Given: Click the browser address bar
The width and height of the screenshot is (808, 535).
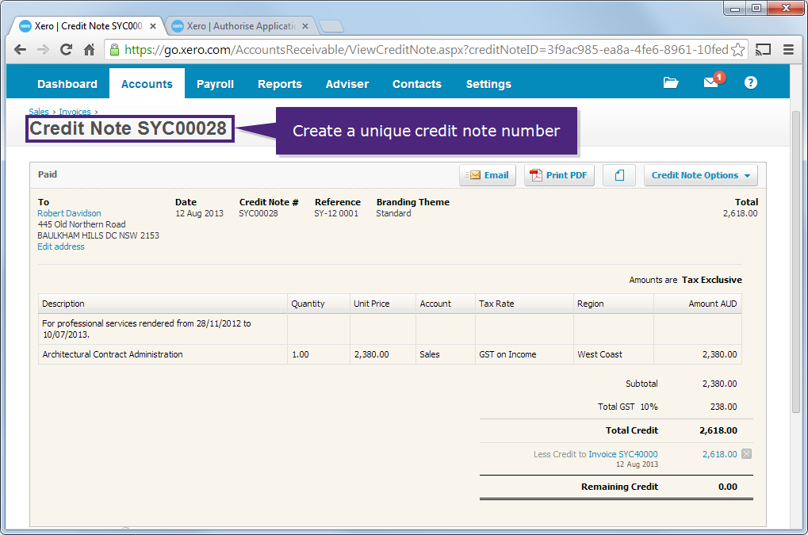Looking at the screenshot, I should 396,48.
